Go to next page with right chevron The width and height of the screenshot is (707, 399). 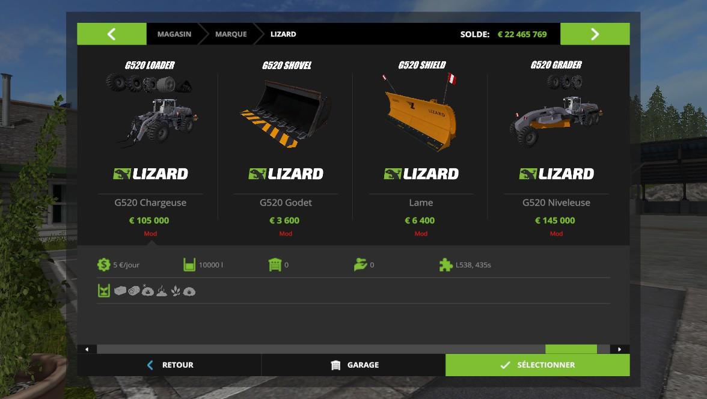tap(595, 34)
